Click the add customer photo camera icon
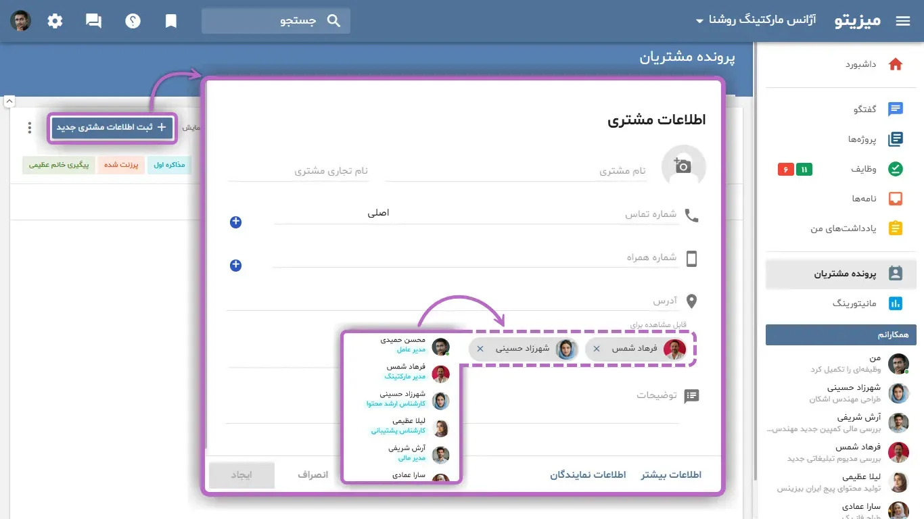 coord(683,166)
